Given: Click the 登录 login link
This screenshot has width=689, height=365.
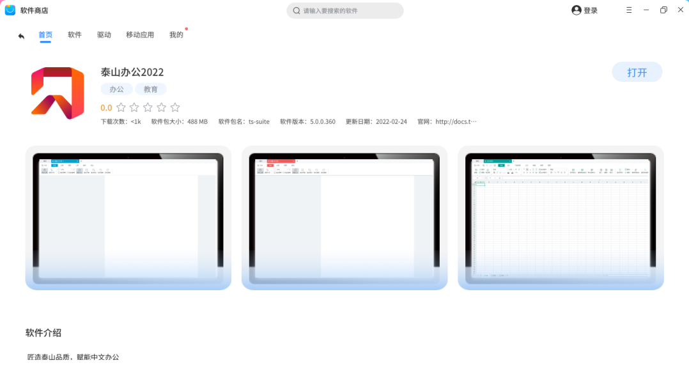Looking at the screenshot, I should [591, 10].
